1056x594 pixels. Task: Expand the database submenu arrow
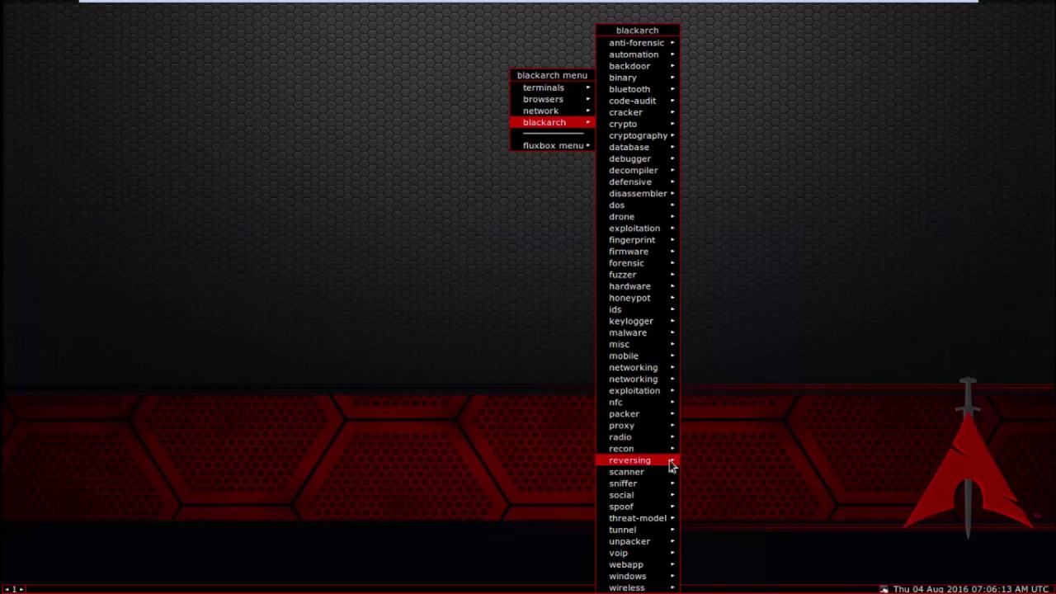[672, 147]
